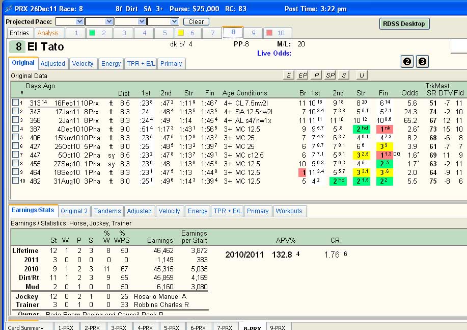
Task: Click the circled 3 icon button
Action: pos(422,62)
